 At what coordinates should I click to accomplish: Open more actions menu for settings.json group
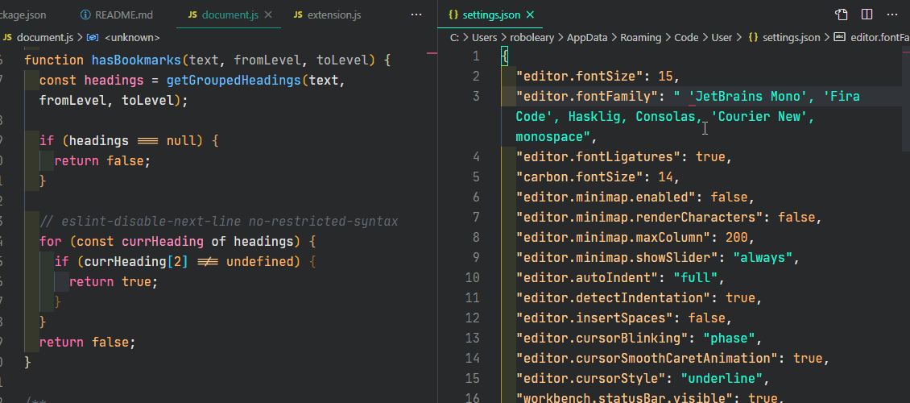[x=892, y=15]
